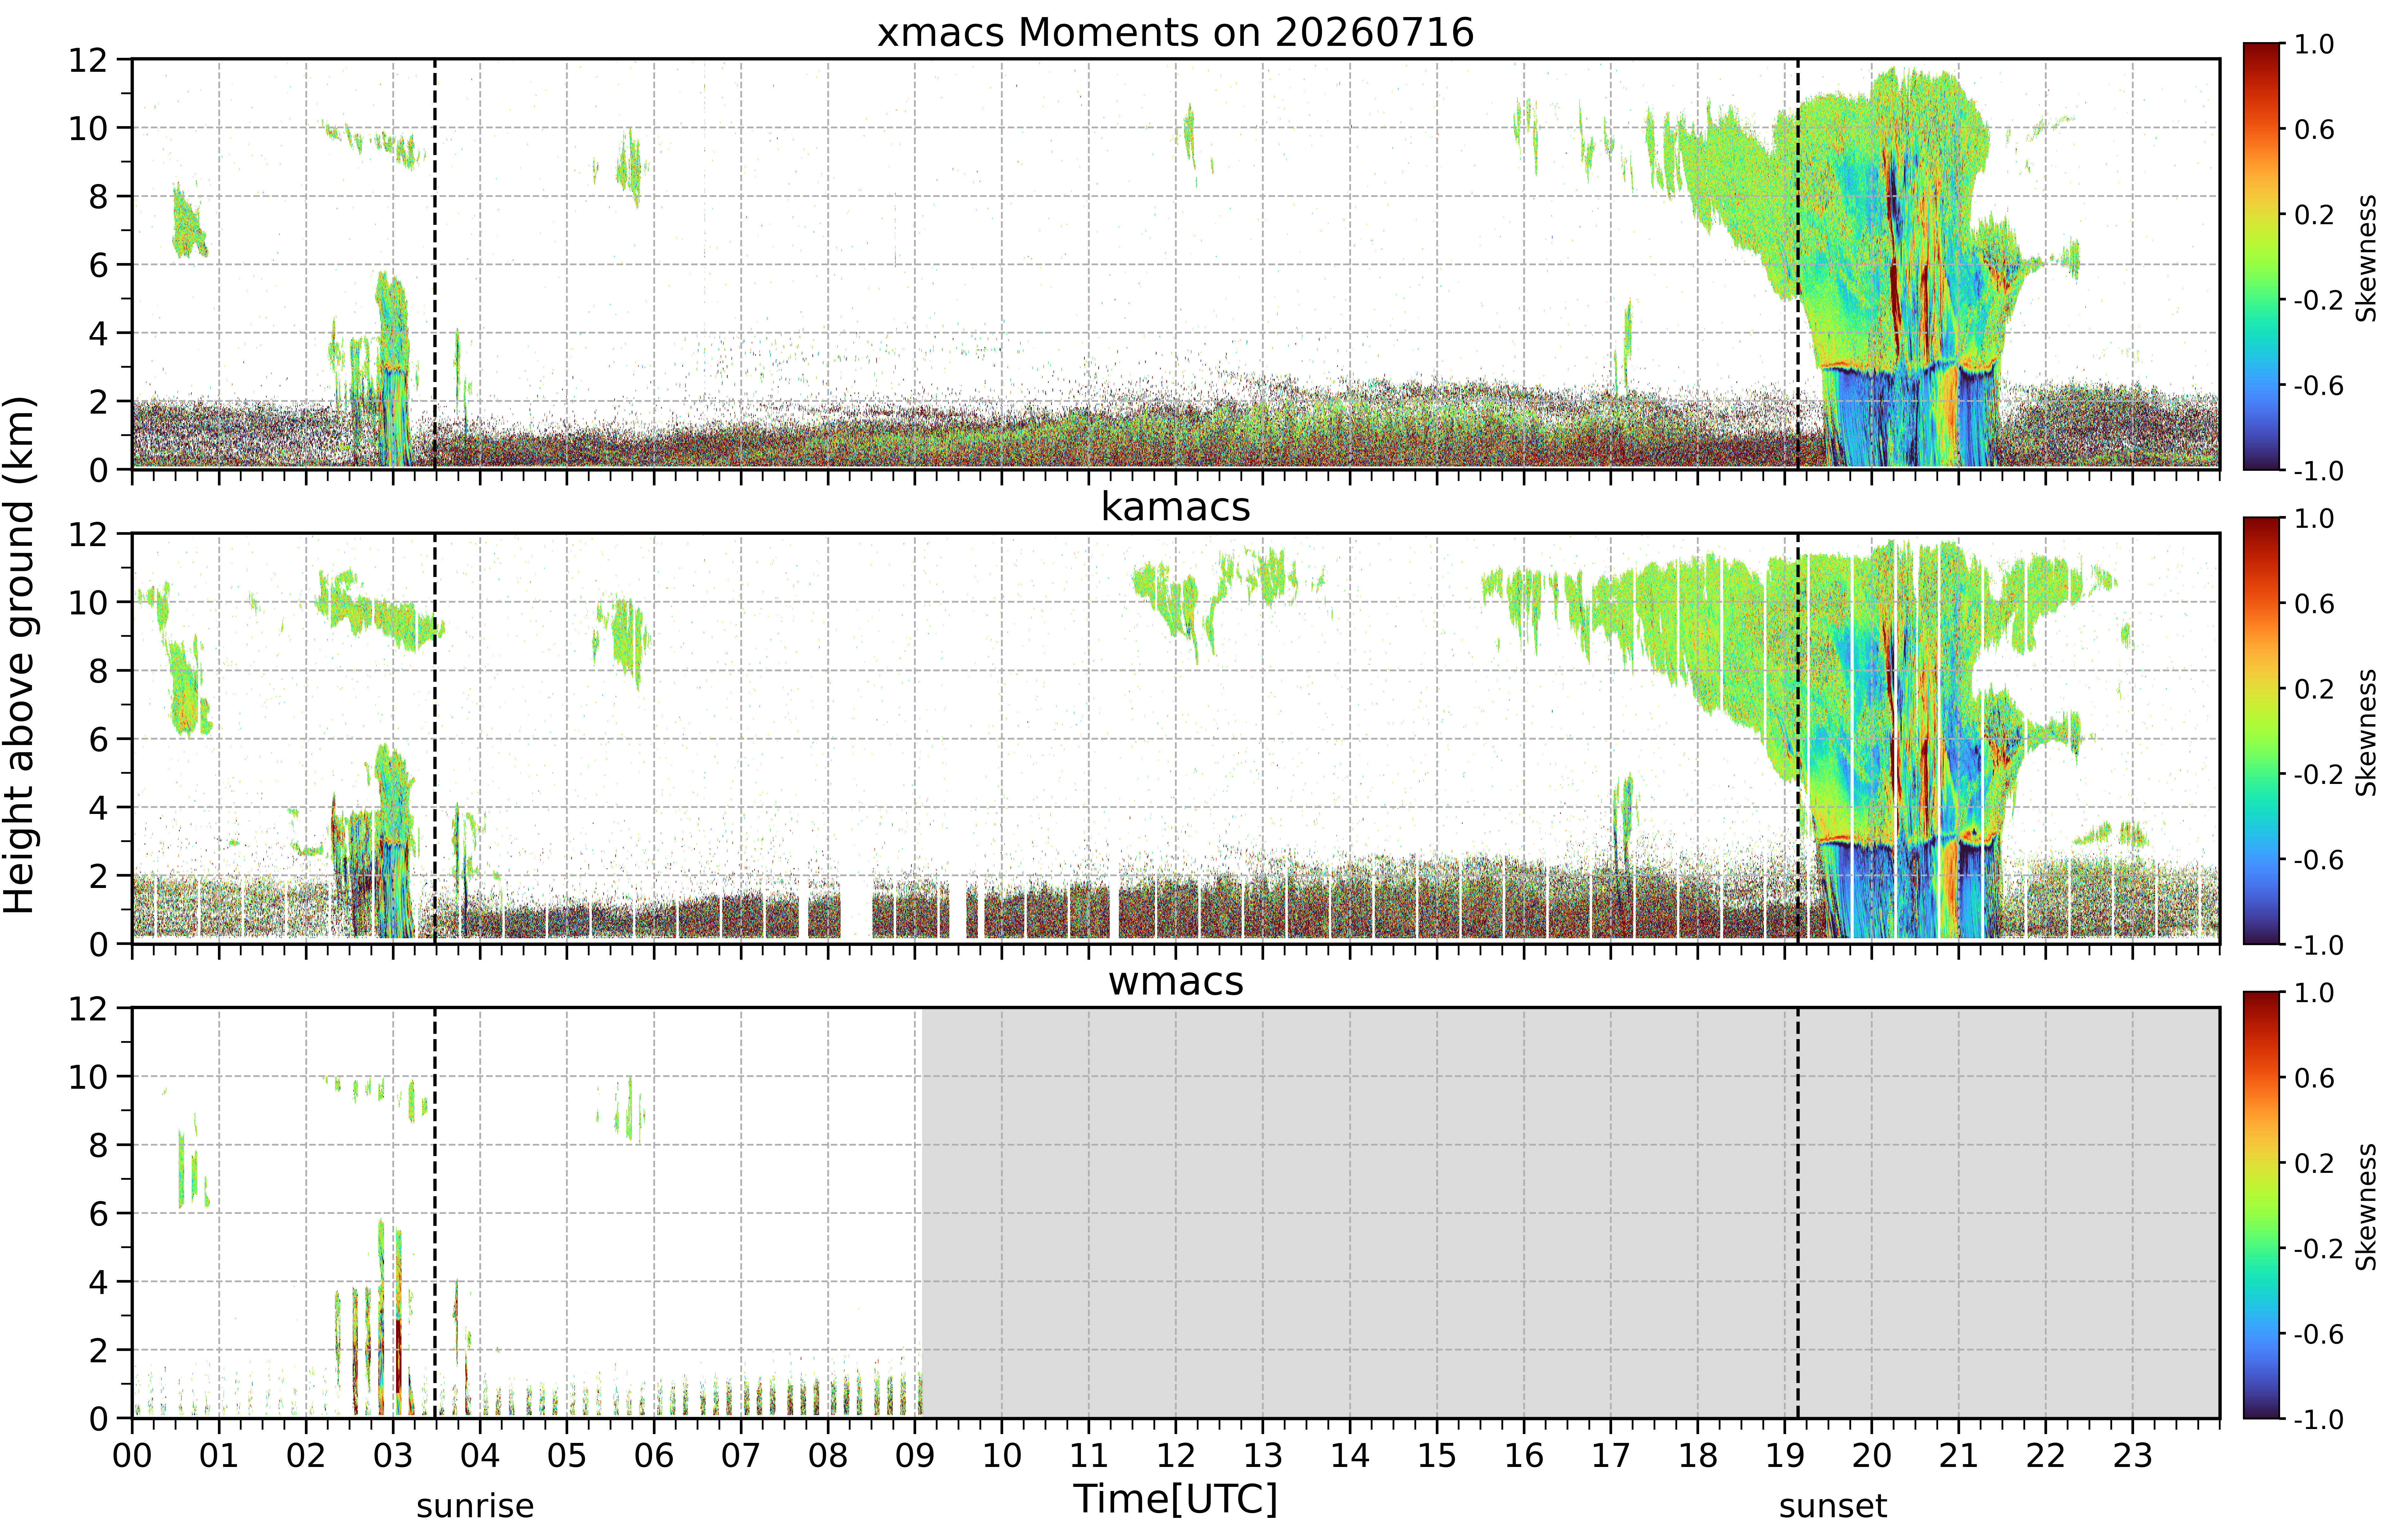Click the sunrise dashed line in wmacs panel
2395x1540 pixels.
point(435,1213)
